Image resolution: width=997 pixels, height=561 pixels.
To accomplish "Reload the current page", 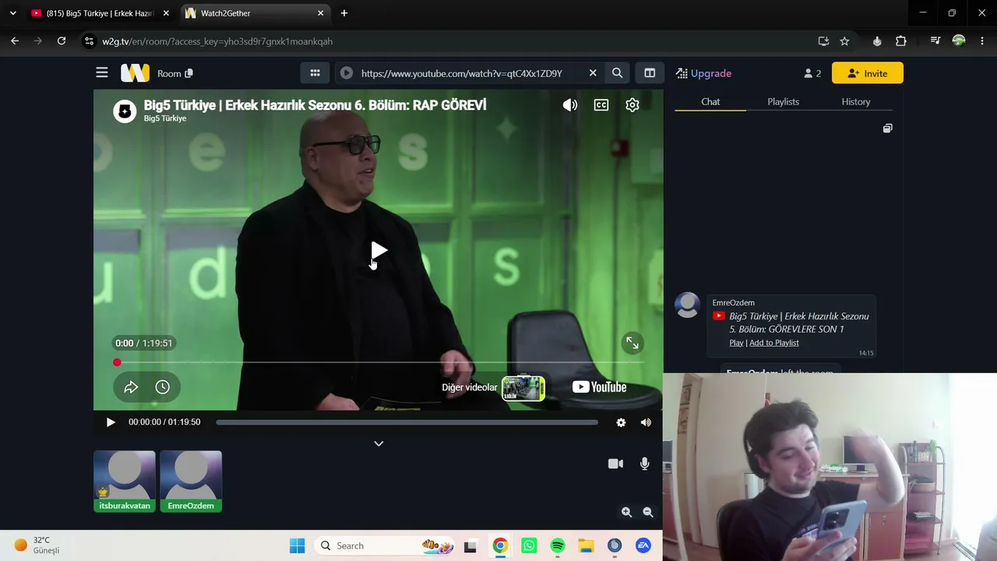I will coord(62,41).
